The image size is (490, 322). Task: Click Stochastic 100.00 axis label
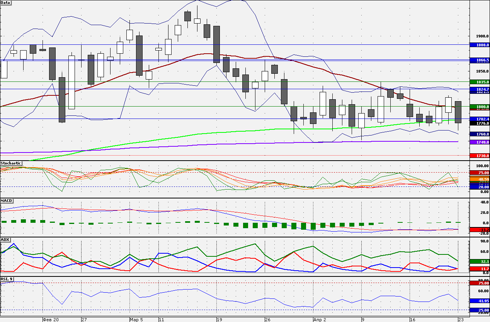482,166
